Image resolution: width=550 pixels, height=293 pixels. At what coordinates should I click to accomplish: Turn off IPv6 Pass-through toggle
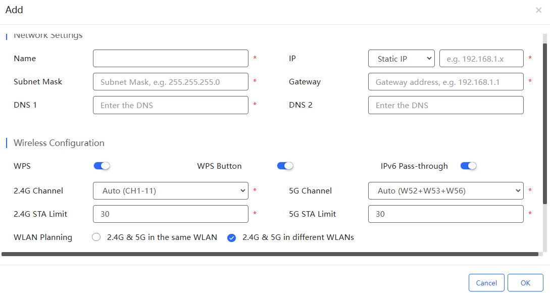pyautogui.click(x=469, y=166)
